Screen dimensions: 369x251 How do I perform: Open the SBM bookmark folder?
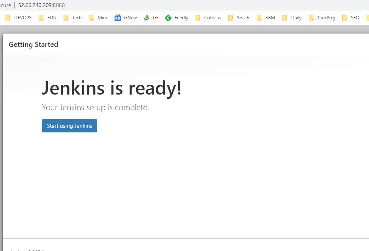coord(266,18)
